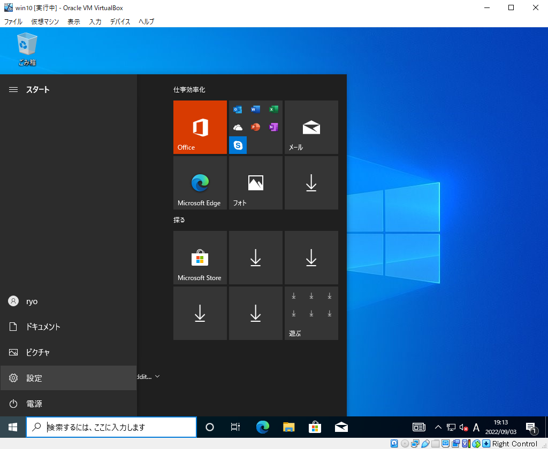Open the notification center icon
The height and width of the screenshot is (449, 548).
(x=531, y=428)
